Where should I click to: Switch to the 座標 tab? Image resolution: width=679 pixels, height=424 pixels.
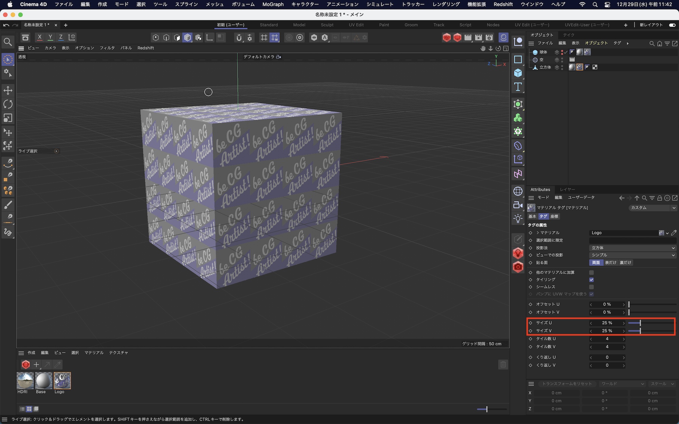tap(554, 216)
